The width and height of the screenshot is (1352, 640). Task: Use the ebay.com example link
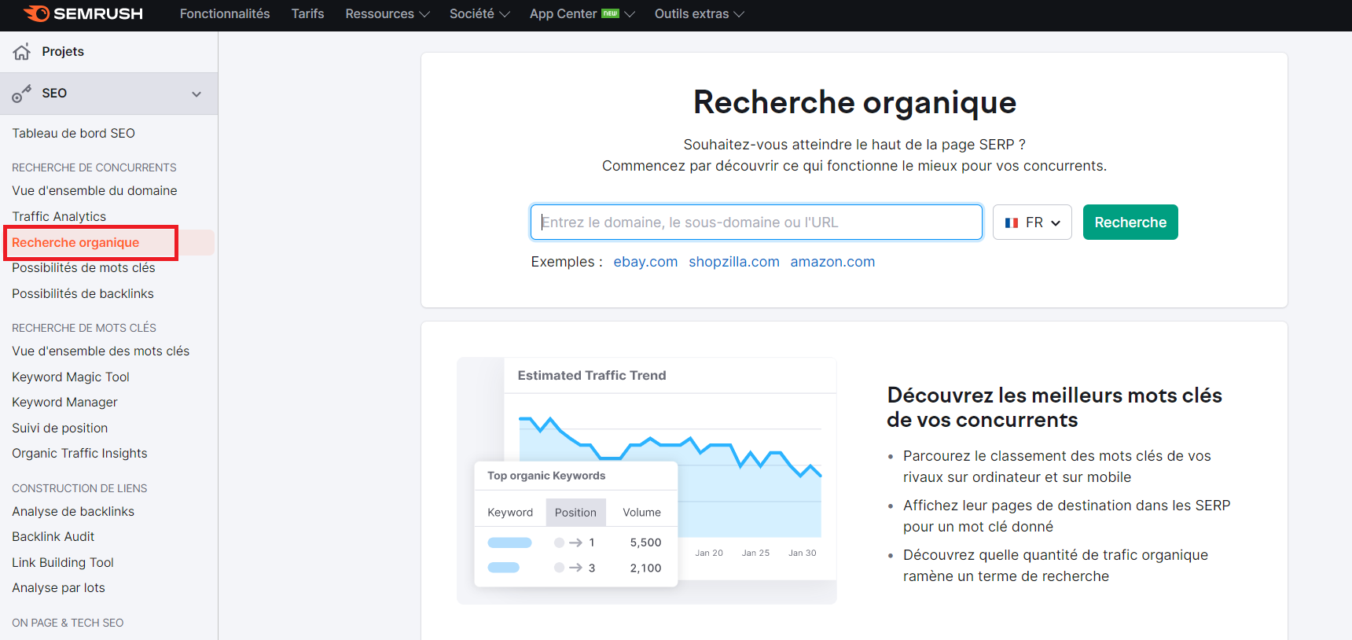pyautogui.click(x=645, y=262)
